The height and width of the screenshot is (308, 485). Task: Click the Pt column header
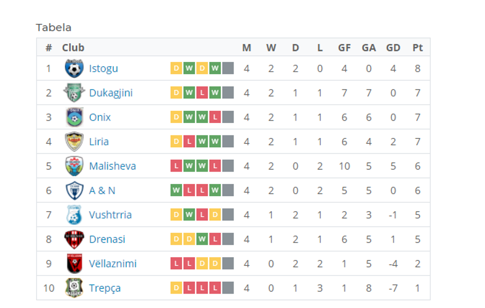click(x=418, y=48)
